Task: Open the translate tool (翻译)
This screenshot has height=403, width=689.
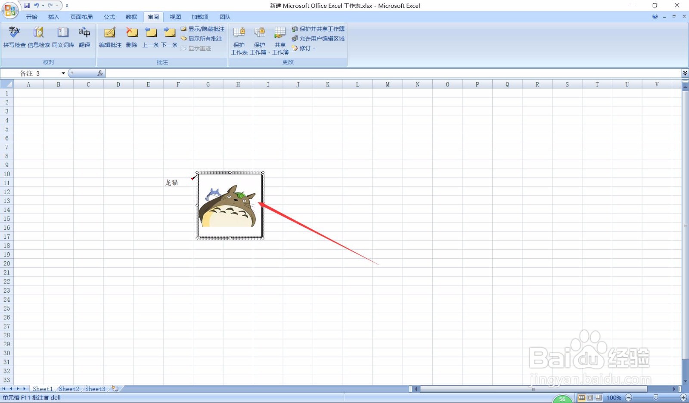Action: pyautogui.click(x=84, y=37)
